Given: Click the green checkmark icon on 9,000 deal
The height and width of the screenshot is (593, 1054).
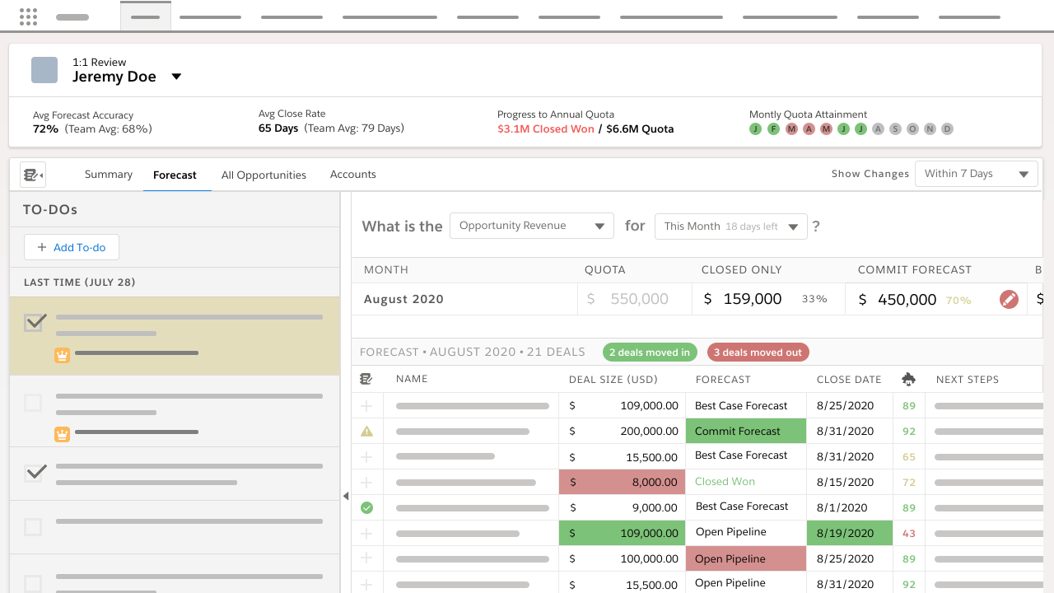Looking at the screenshot, I should 367,507.
